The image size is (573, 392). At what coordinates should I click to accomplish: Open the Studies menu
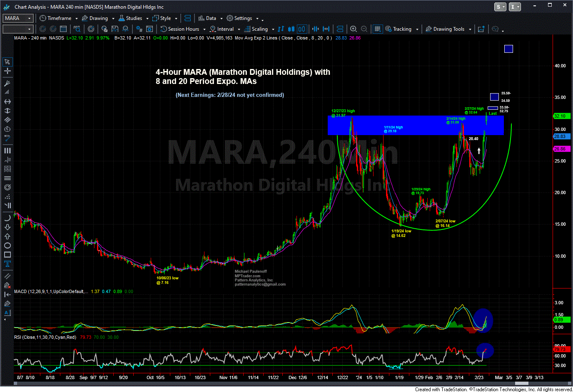[x=130, y=18]
